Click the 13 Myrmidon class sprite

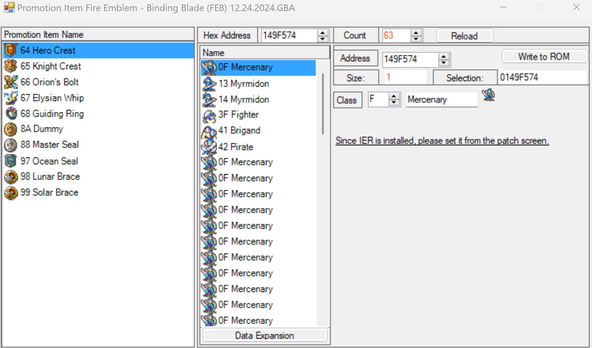209,84
